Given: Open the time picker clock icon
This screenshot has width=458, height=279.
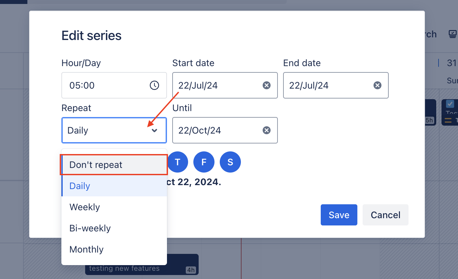Looking at the screenshot, I should pyautogui.click(x=154, y=85).
